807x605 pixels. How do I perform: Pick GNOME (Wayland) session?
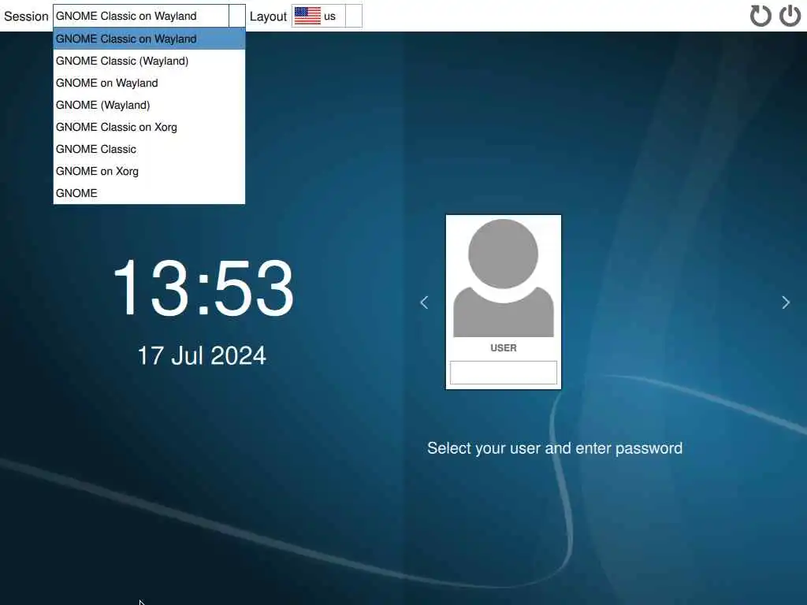click(149, 105)
